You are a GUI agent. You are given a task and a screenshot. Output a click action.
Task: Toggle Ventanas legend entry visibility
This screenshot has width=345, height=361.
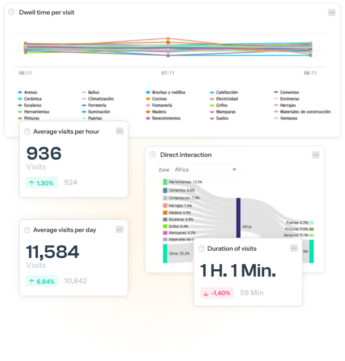pyautogui.click(x=286, y=118)
